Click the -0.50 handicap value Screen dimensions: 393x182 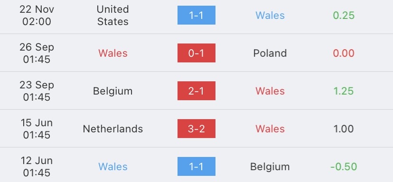(344, 167)
